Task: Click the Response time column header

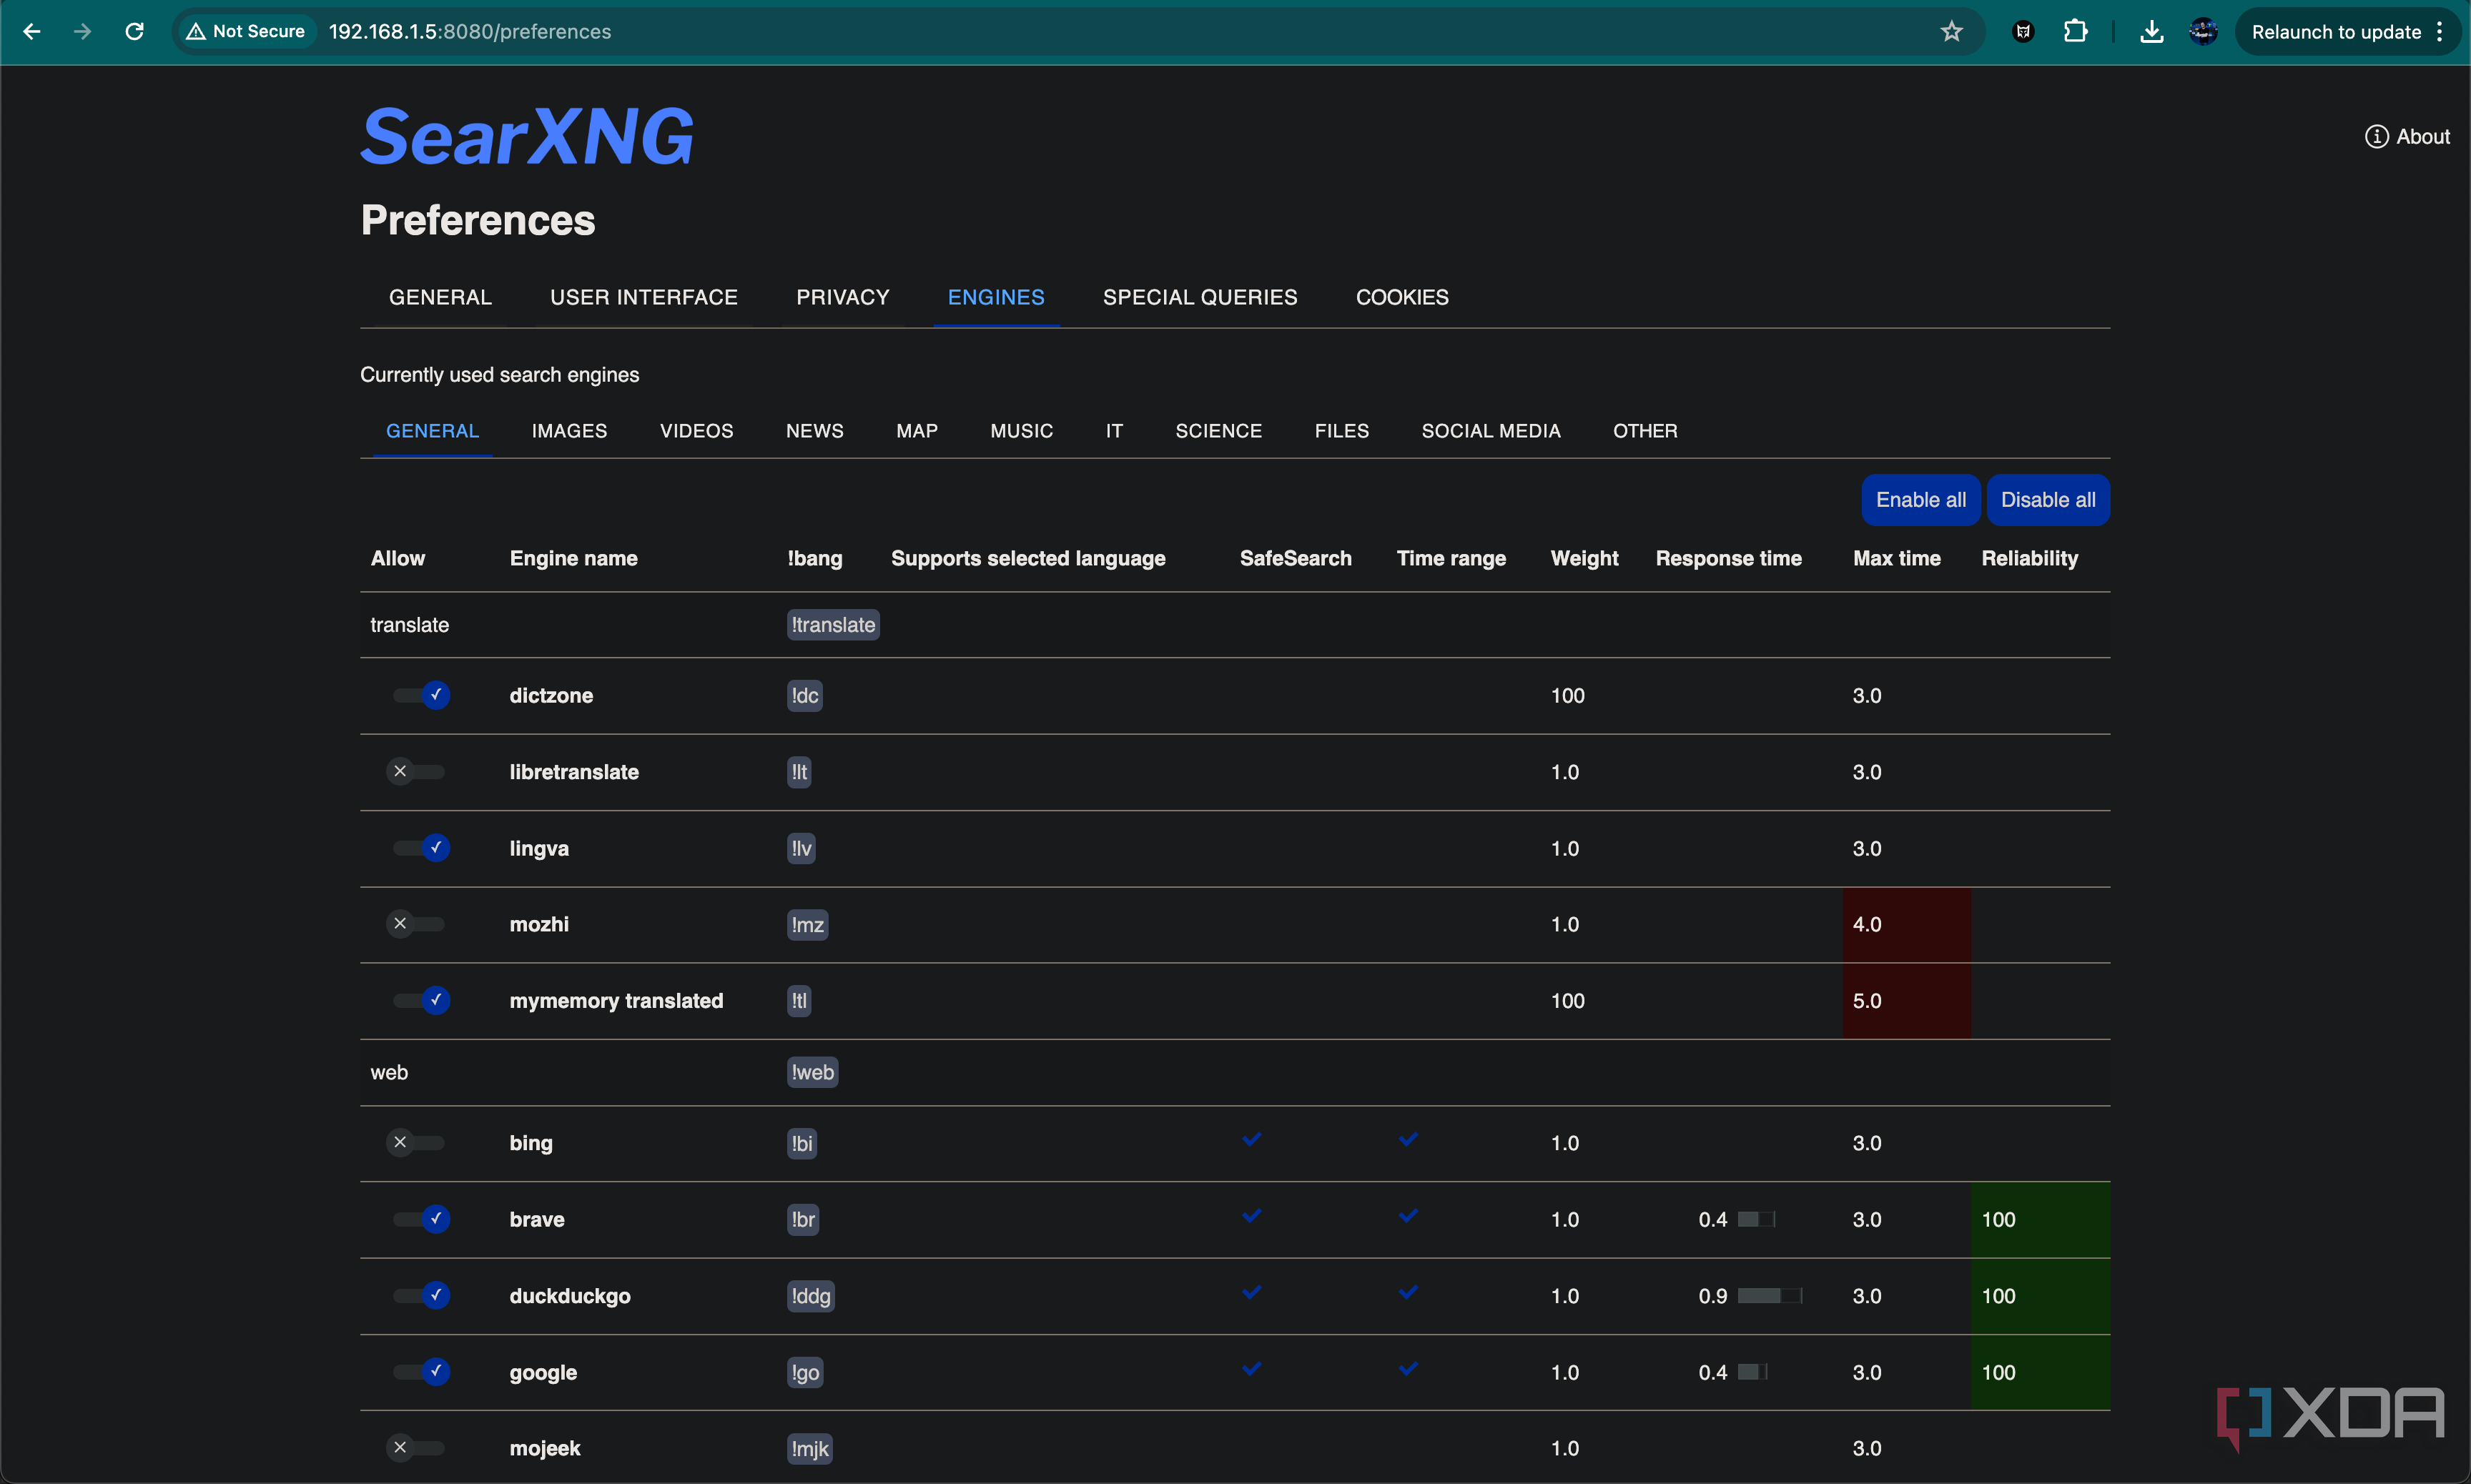Action: (1728, 558)
